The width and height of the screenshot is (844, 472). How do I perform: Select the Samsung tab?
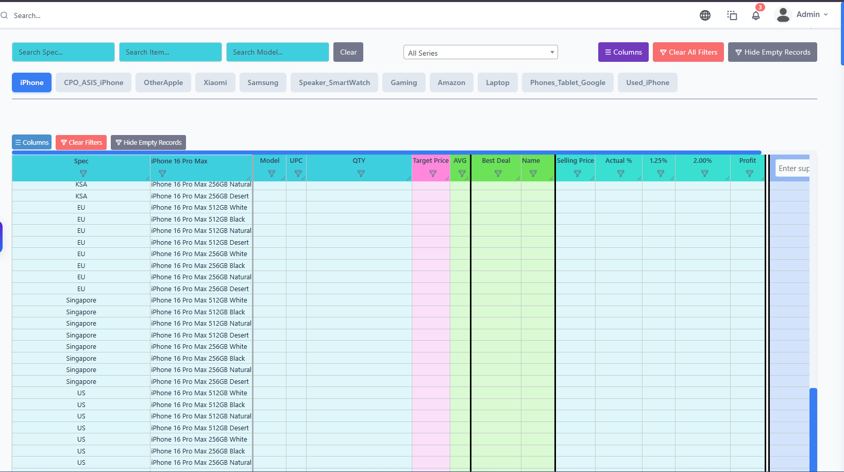coord(263,82)
